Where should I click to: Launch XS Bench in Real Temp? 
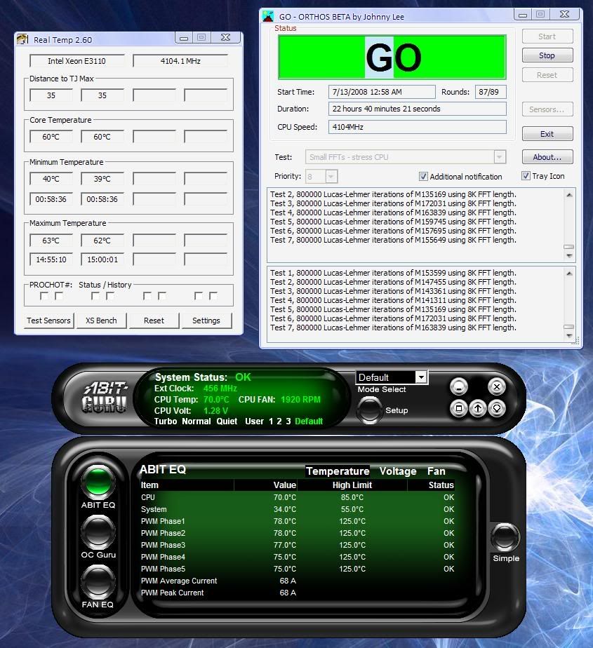[x=101, y=320]
